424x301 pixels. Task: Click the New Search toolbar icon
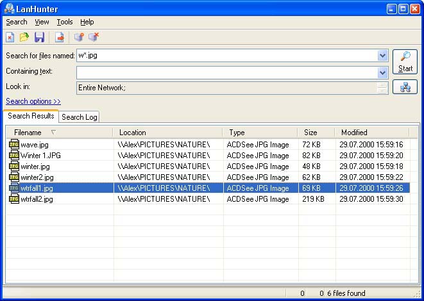[10, 37]
